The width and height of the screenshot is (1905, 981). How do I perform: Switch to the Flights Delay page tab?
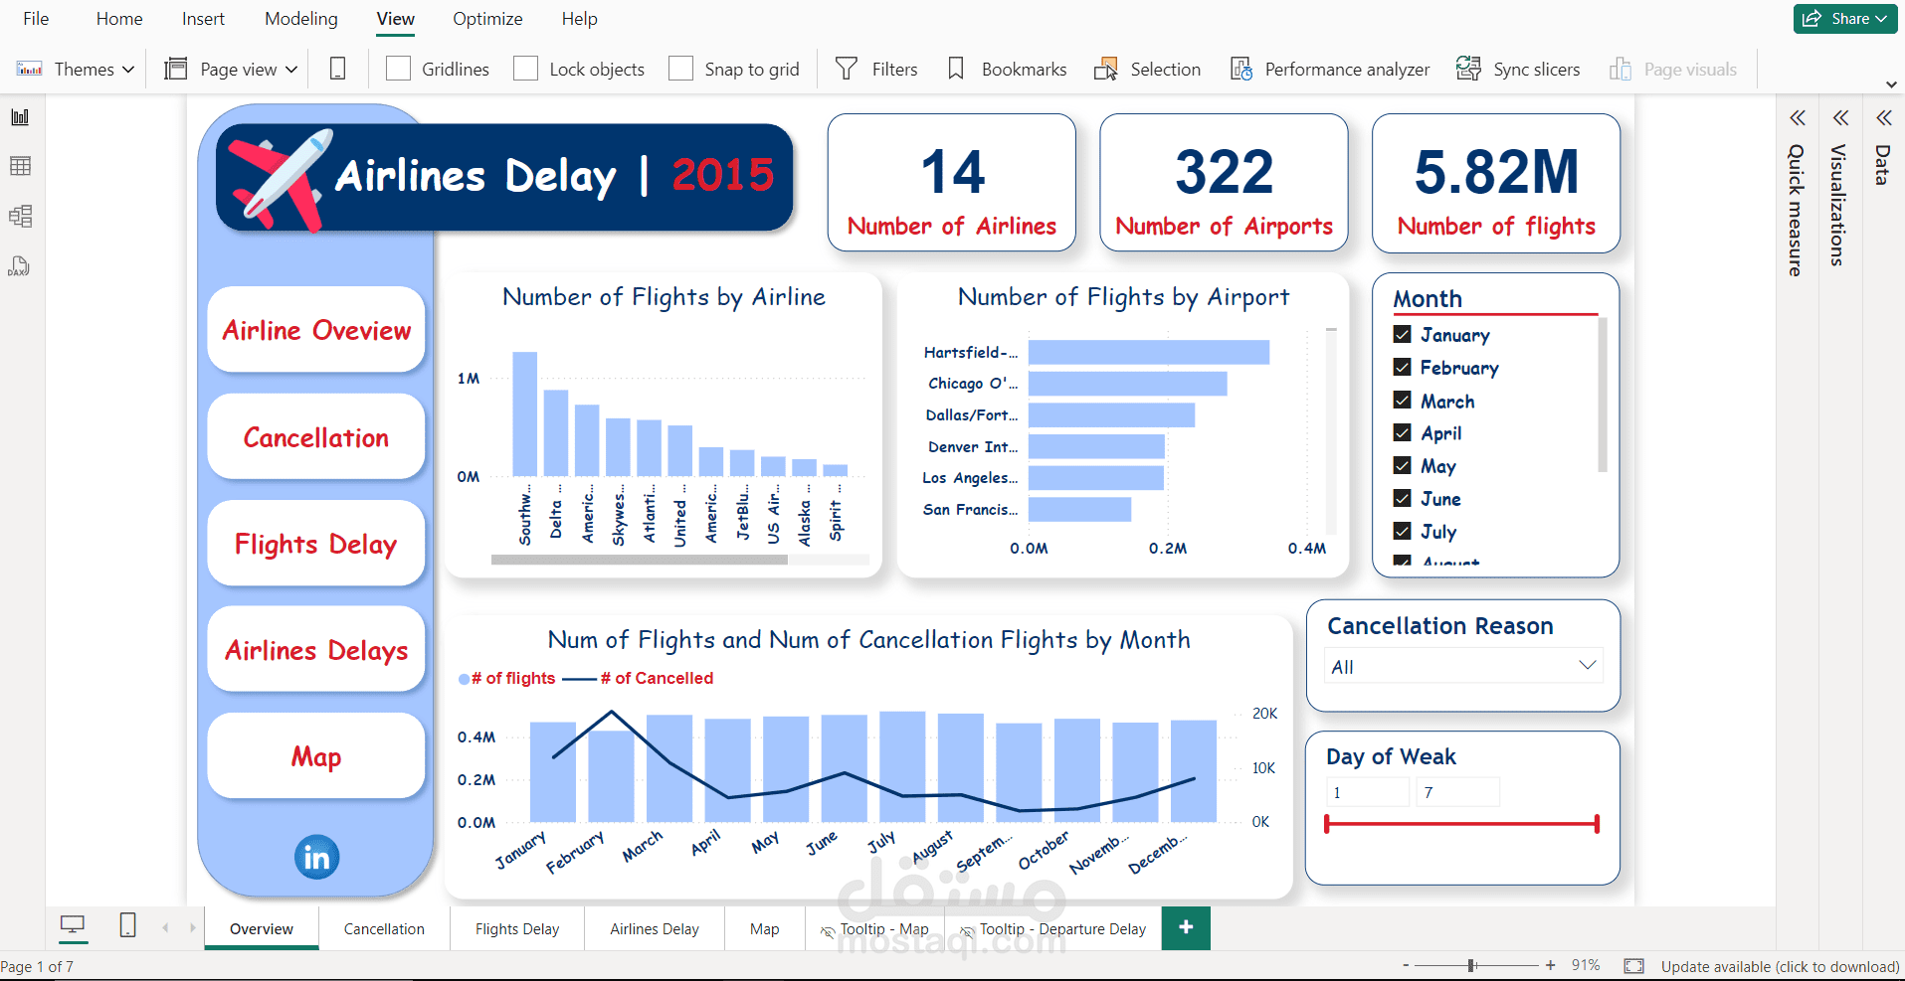[x=516, y=927]
